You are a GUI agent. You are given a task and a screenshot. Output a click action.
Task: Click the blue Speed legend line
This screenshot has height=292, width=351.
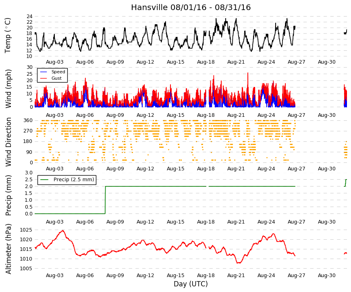click(x=44, y=72)
